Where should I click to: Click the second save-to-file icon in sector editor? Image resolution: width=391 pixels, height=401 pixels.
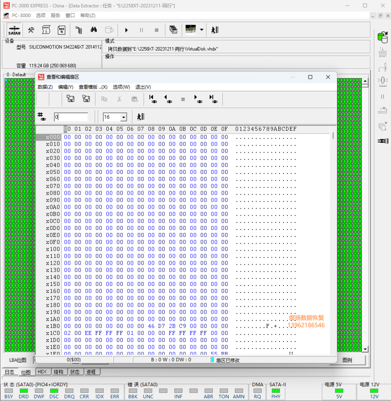coord(86,99)
